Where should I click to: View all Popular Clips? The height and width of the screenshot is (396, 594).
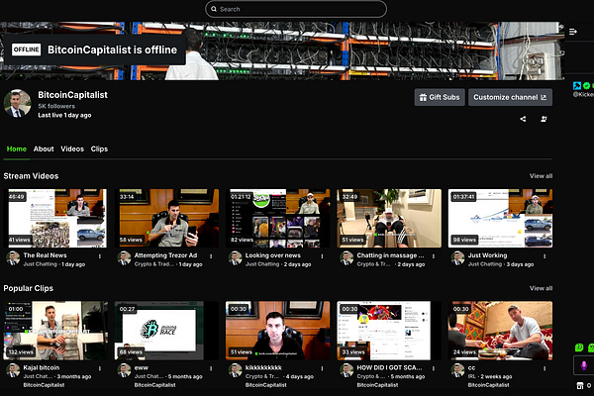pyautogui.click(x=541, y=288)
